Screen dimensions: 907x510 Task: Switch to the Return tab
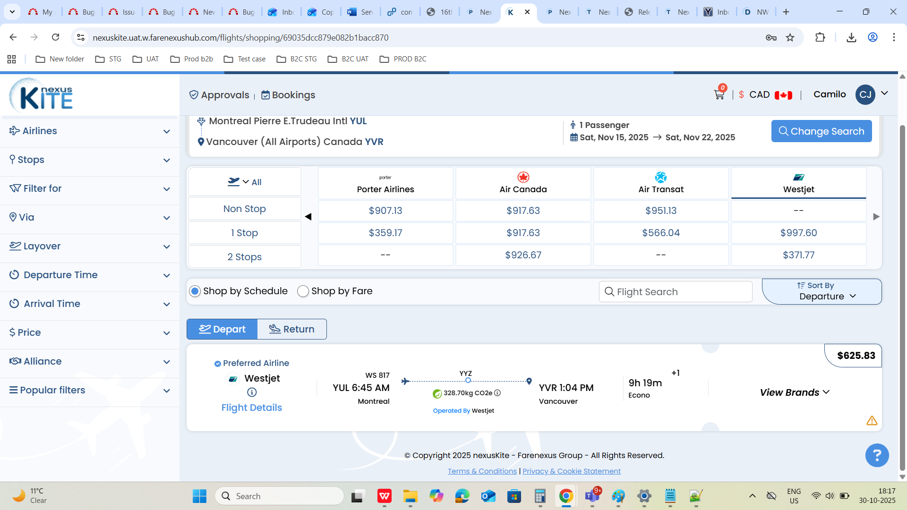pos(292,329)
